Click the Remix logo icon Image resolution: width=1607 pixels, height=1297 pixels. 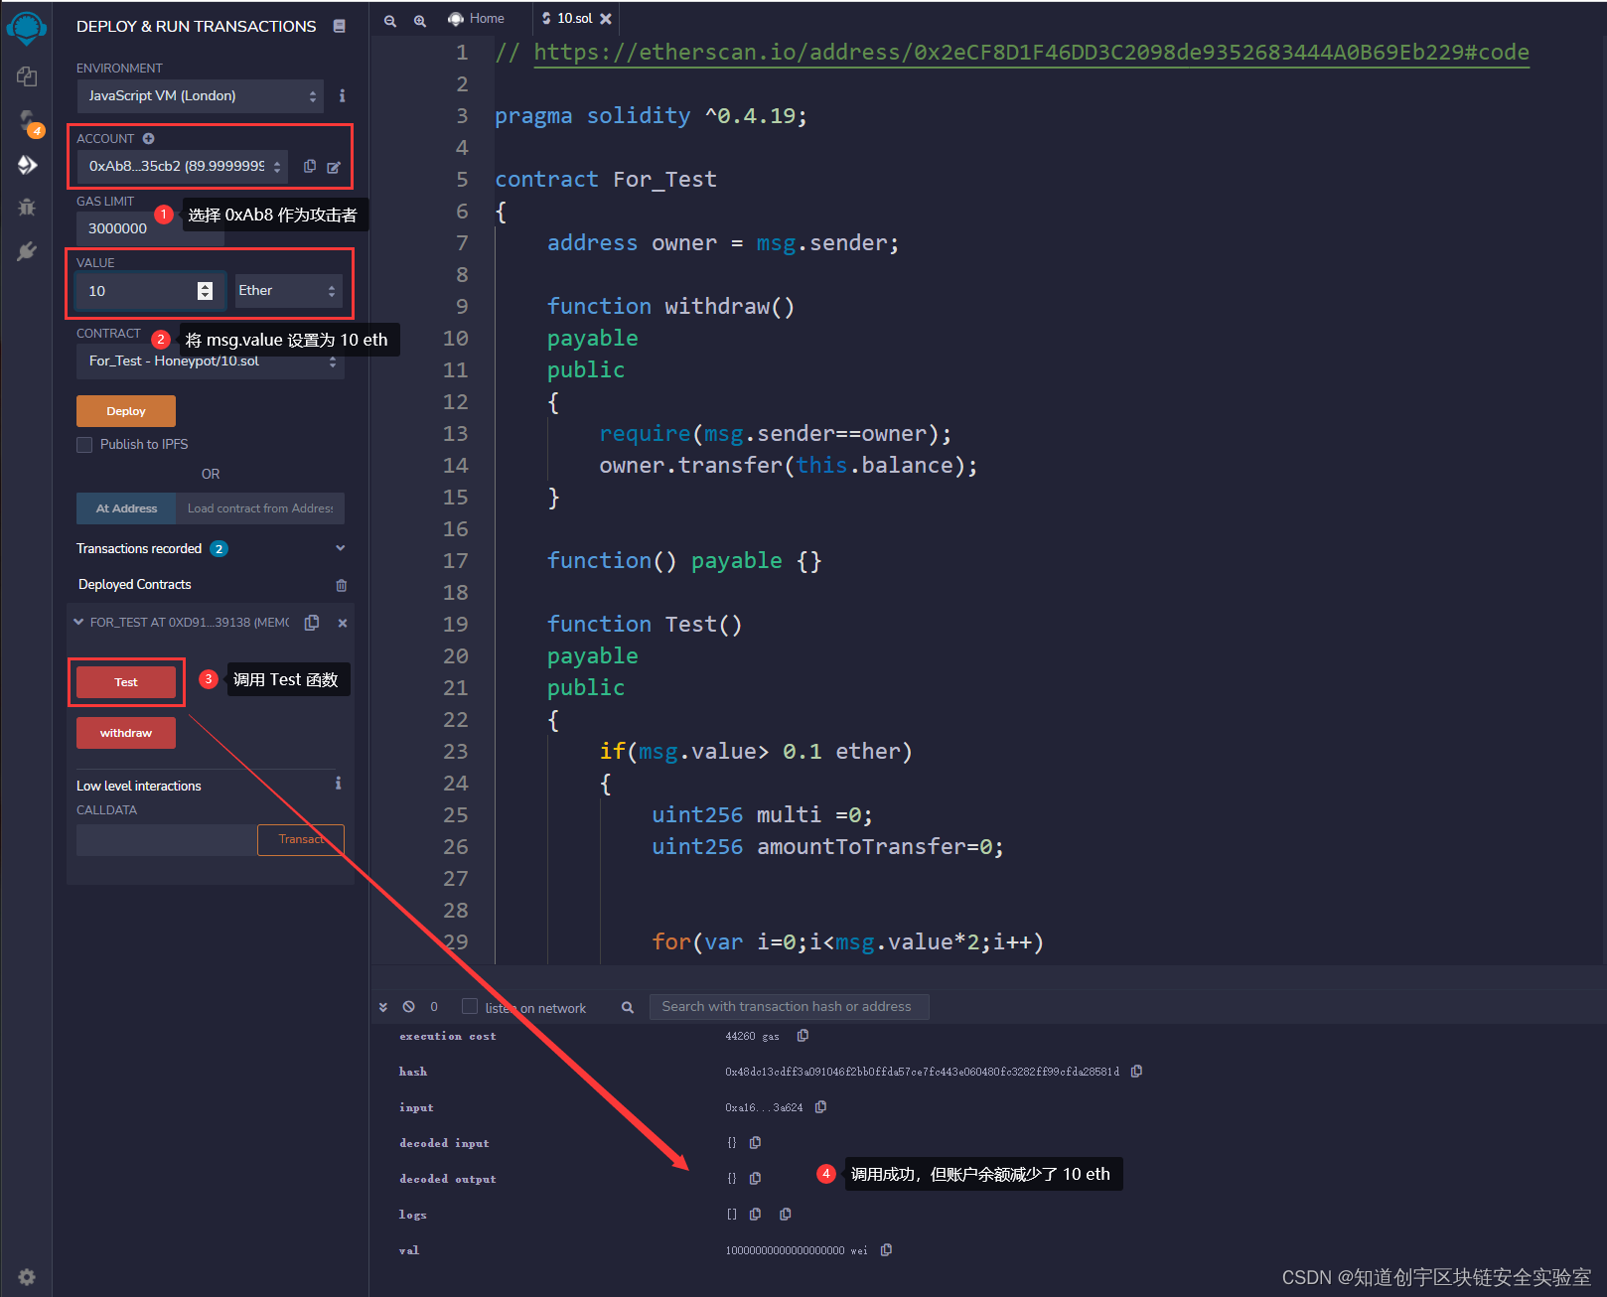click(x=27, y=27)
